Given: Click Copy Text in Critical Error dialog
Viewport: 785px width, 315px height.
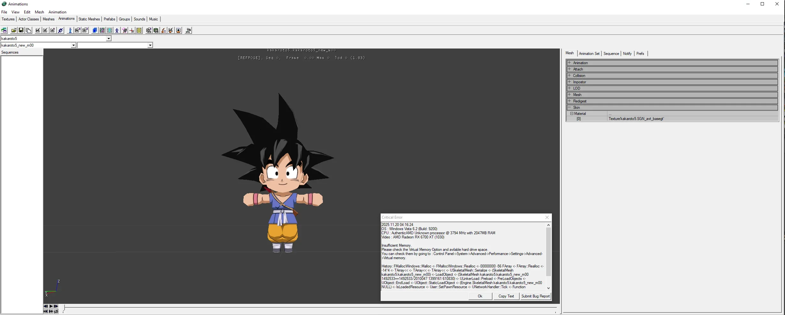Looking at the screenshot, I should point(506,296).
